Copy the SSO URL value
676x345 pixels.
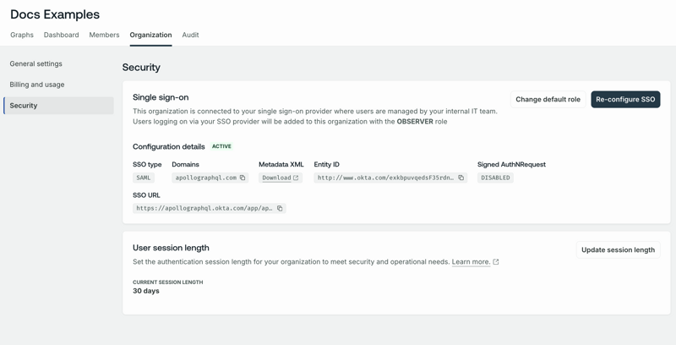pos(280,208)
